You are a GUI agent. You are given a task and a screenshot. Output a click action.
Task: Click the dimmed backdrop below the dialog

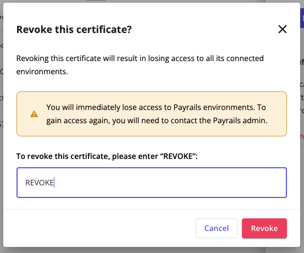(x=152, y=250)
